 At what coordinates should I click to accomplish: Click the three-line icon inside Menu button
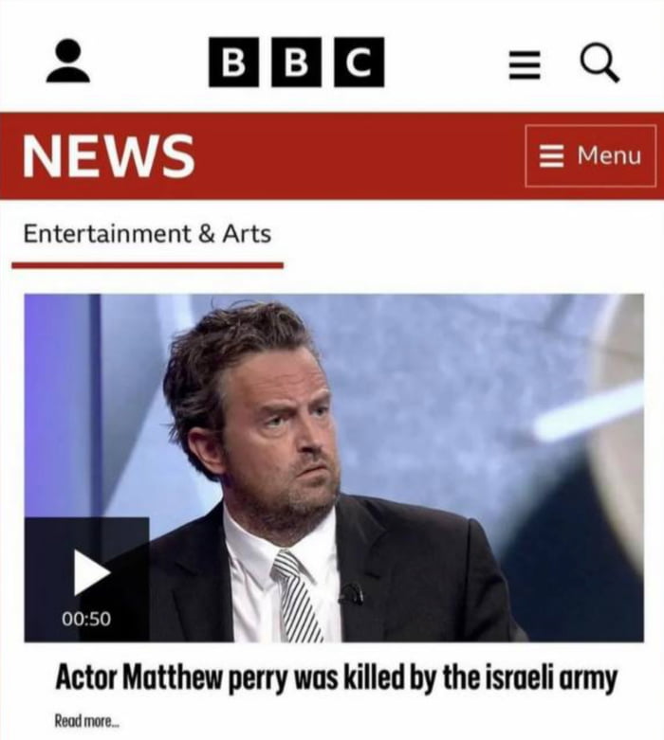pyautogui.click(x=551, y=156)
